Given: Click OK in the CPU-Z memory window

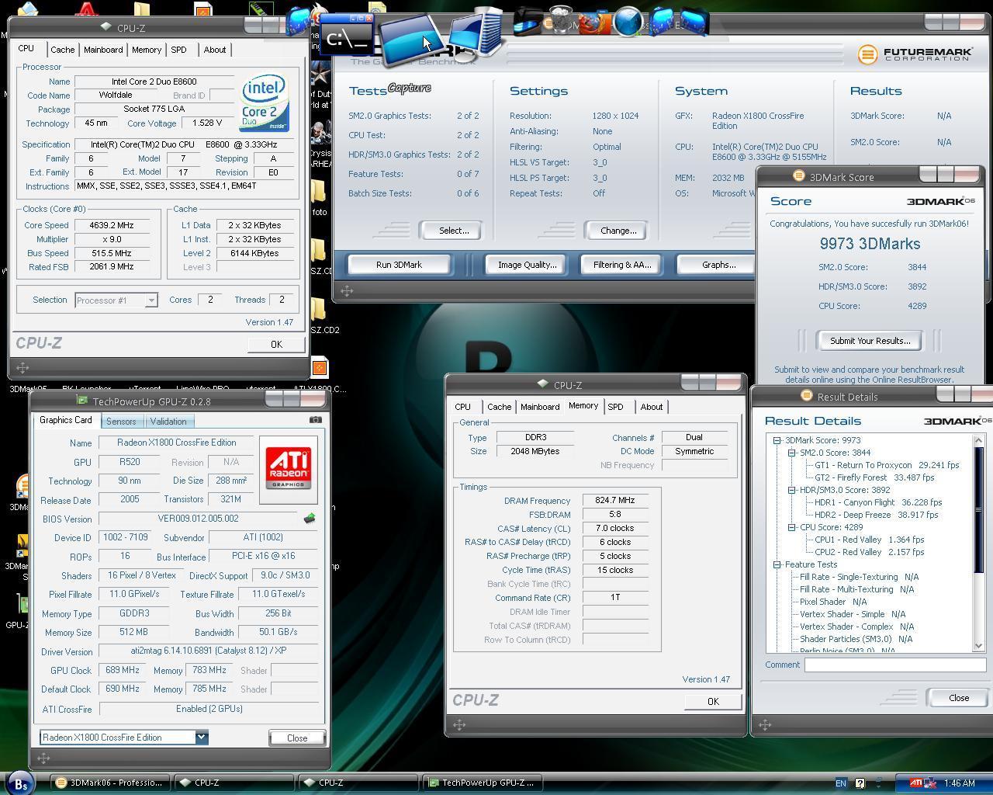Looking at the screenshot, I should (x=713, y=701).
